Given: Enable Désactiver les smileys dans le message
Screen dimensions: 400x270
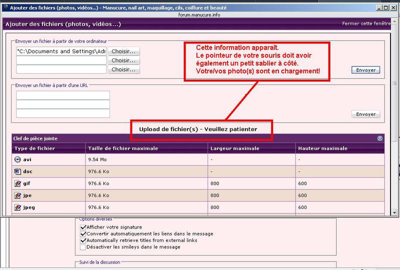Looking at the screenshot, I should click(83, 247).
